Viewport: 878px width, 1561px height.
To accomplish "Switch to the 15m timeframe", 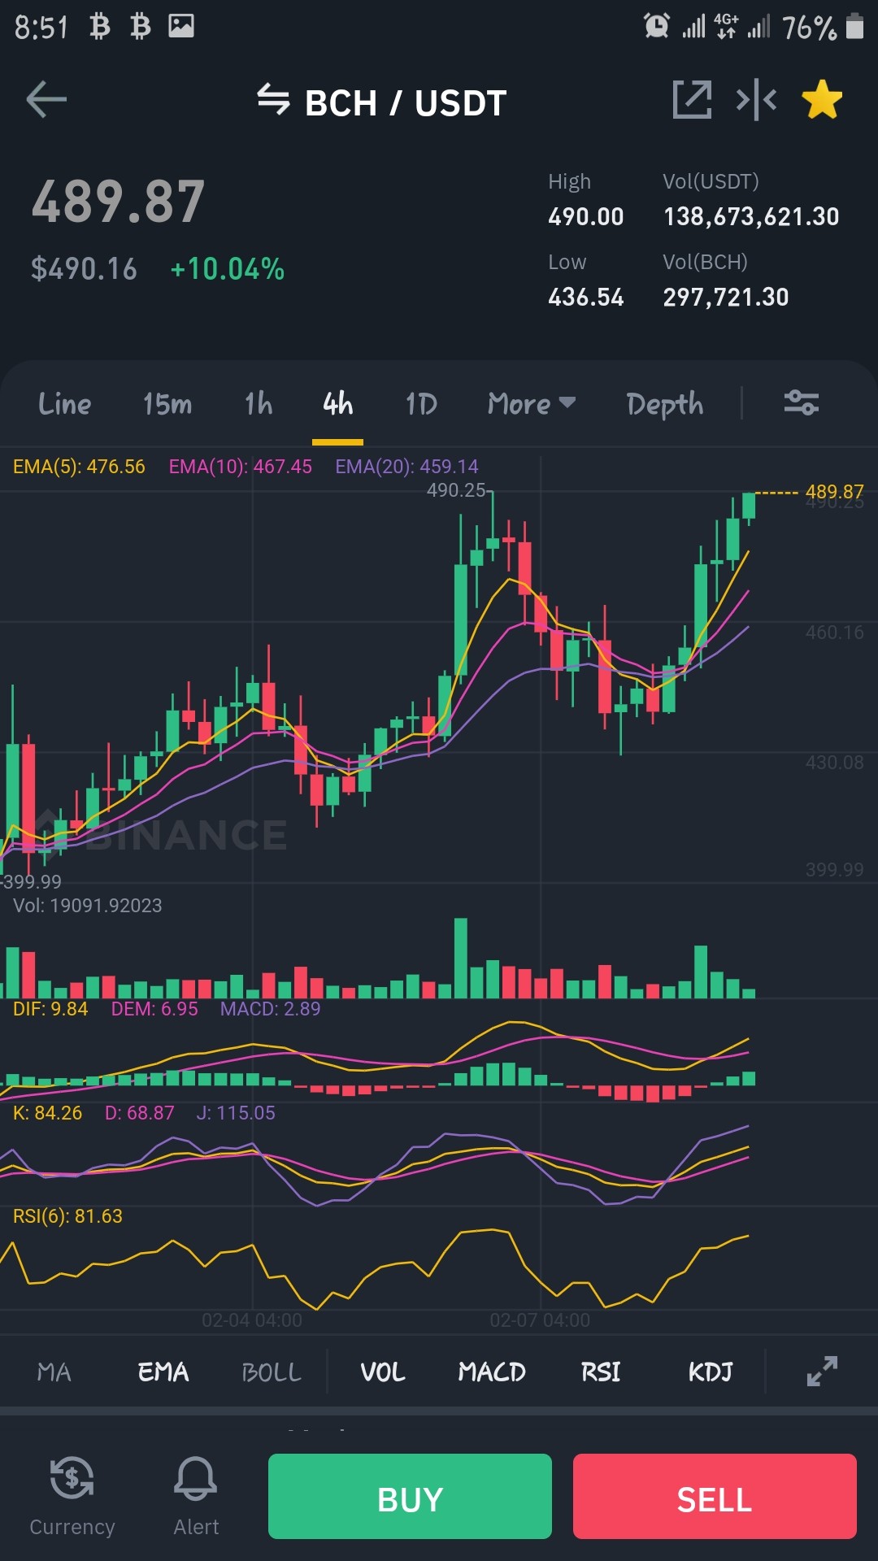I will coord(167,403).
